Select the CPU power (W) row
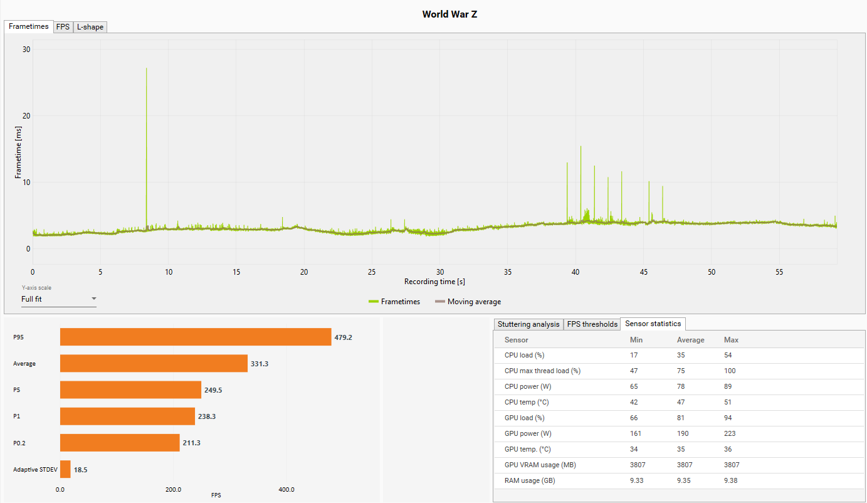 678,386
